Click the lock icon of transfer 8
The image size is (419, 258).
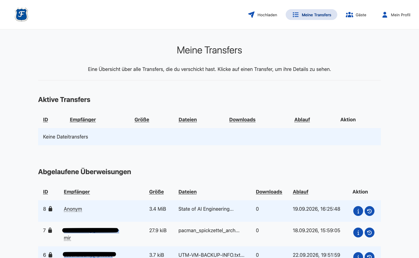pos(50,209)
